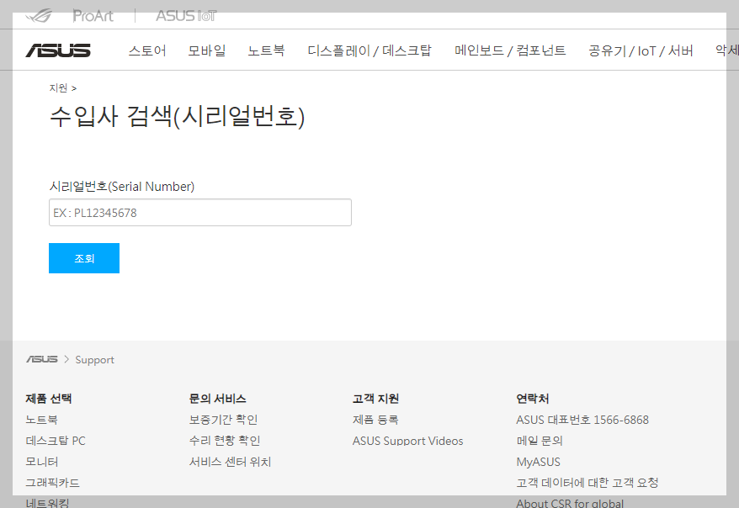
Task: Open ASUS Support Videos link
Action: point(407,441)
